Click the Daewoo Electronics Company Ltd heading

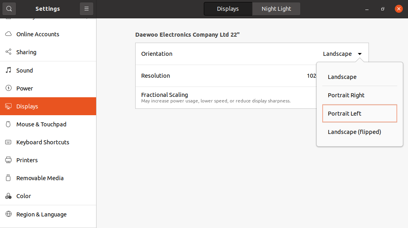187,35
